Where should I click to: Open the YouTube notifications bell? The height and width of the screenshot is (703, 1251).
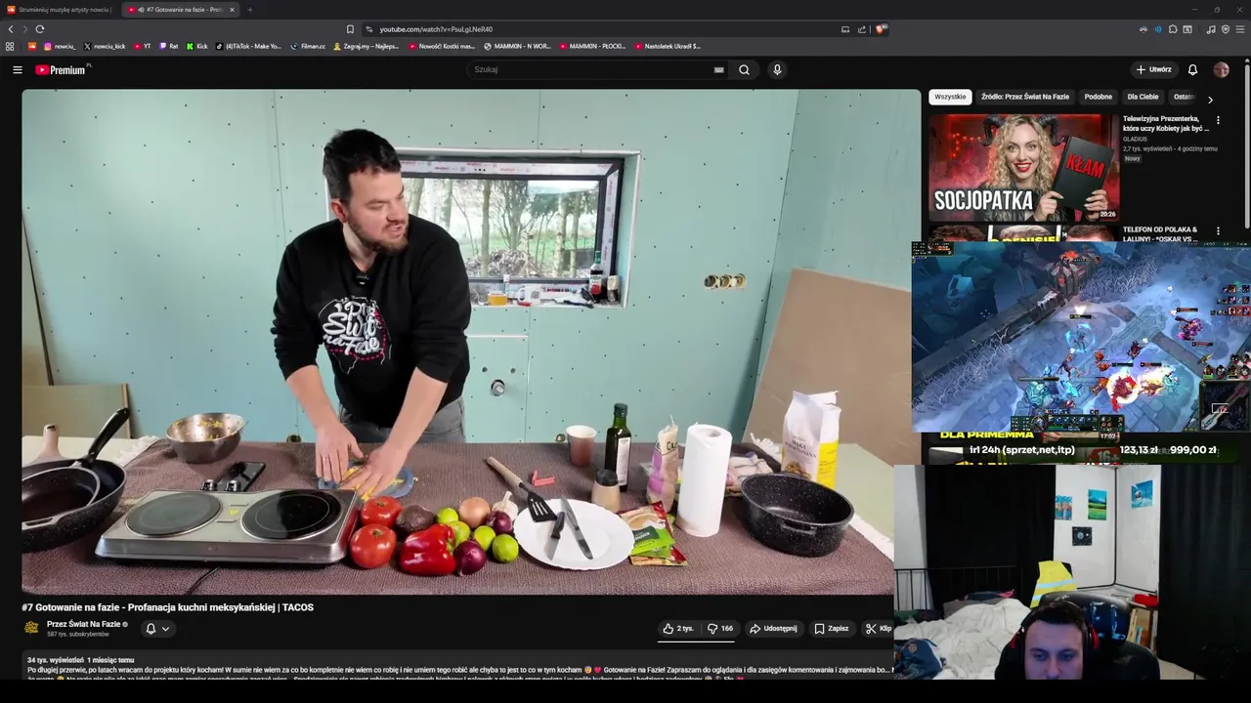click(x=1192, y=69)
